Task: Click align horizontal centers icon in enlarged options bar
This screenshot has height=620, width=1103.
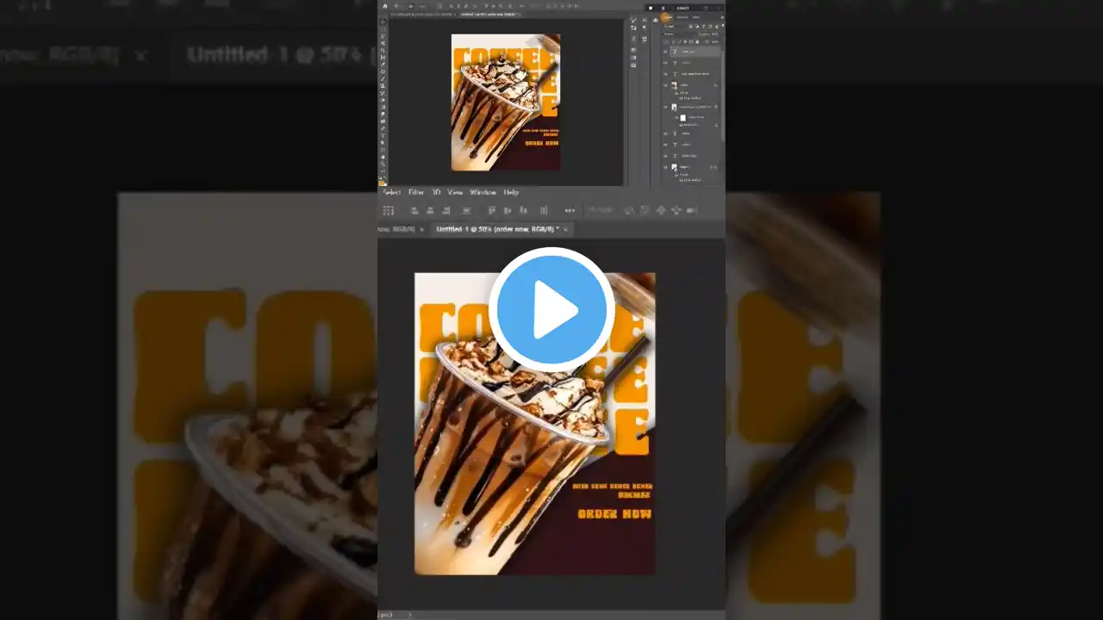Action: pyautogui.click(x=430, y=210)
